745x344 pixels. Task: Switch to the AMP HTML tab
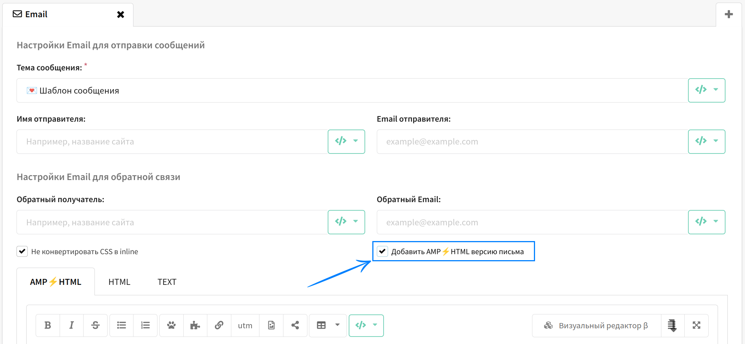[x=55, y=282]
